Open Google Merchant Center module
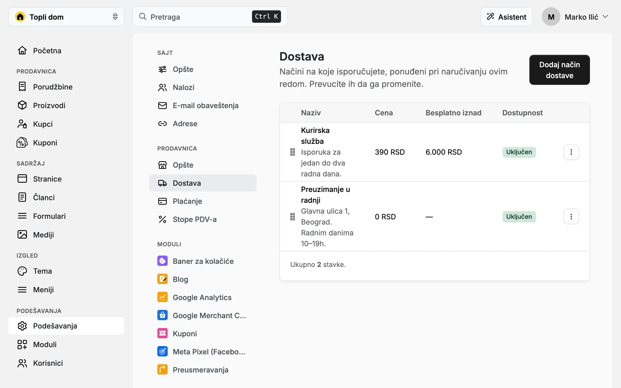The height and width of the screenshot is (388, 621). [203, 315]
